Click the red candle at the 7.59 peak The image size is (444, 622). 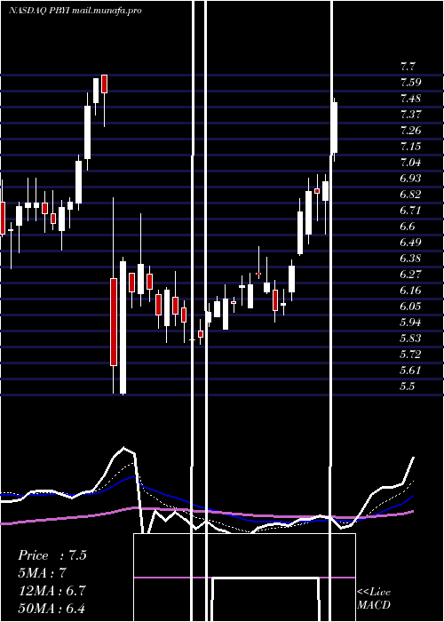[x=104, y=84]
